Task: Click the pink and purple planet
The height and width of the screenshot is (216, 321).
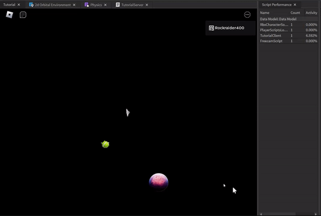Action: point(159,182)
